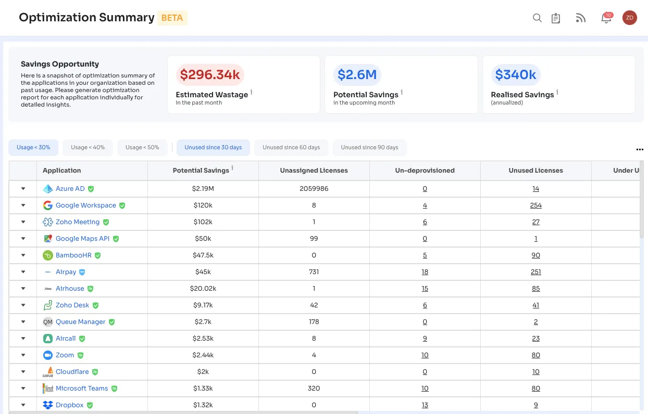Click the Aircall logo icon

point(48,339)
